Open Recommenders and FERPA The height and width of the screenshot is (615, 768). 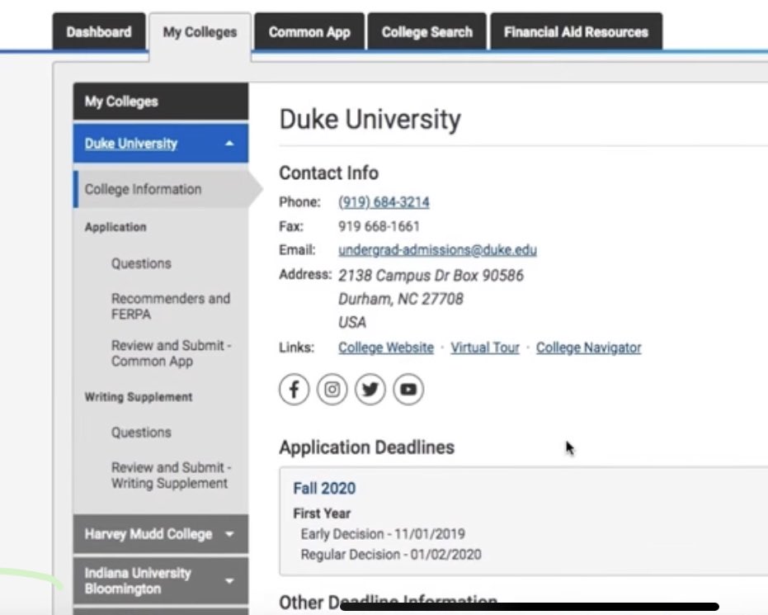[x=171, y=306]
